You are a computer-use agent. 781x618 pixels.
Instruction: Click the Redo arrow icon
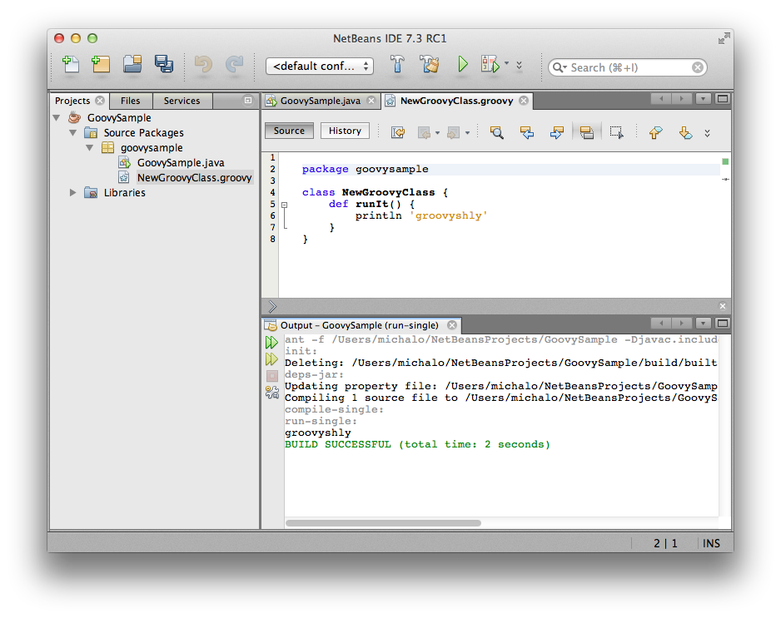(x=234, y=64)
